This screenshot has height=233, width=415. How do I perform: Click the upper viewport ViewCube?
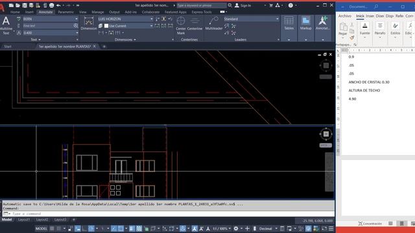(326, 65)
